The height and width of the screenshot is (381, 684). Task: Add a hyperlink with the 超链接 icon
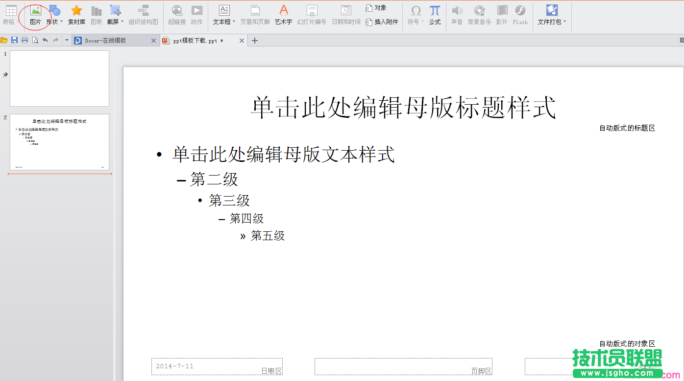coord(177,13)
